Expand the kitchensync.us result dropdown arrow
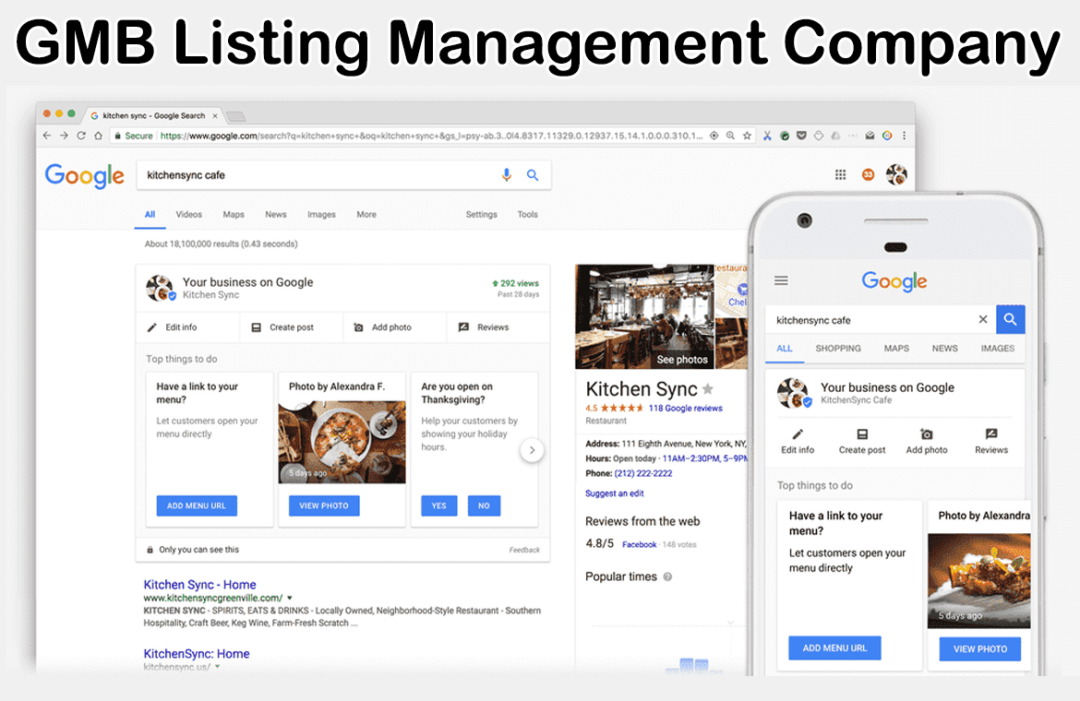Image resolution: width=1080 pixels, height=701 pixels. tap(217, 667)
